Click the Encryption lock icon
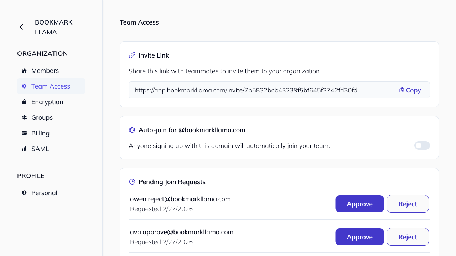The height and width of the screenshot is (256, 456). (x=24, y=102)
